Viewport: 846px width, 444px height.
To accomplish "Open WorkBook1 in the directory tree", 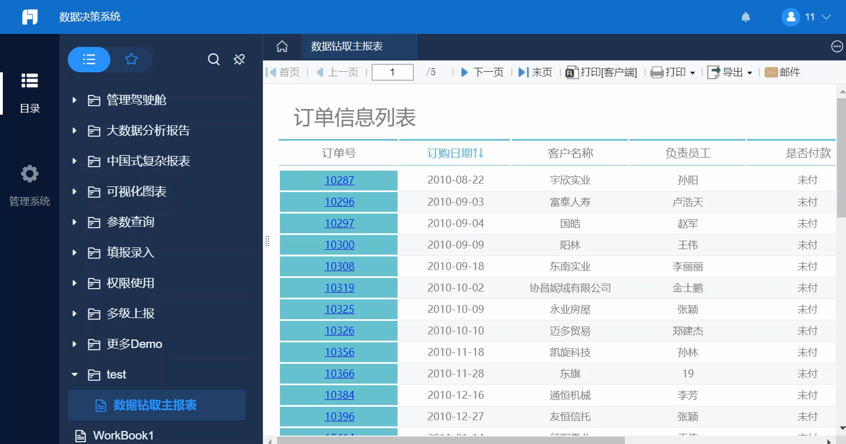I will pyautogui.click(x=123, y=436).
